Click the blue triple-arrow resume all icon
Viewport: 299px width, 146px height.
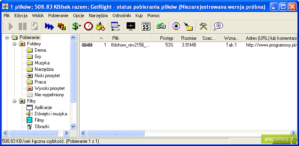tap(49, 26)
